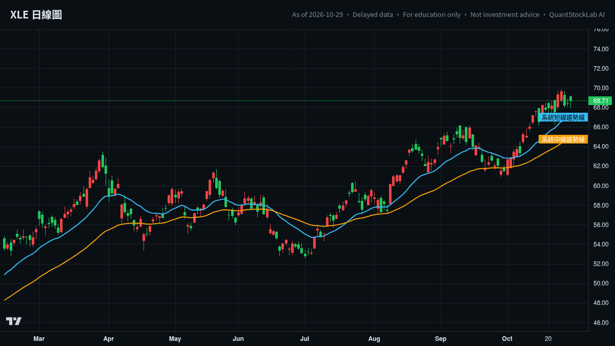615x346 pixels.
Task: Click the 'Aug' time axis label
Action: tap(374, 339)
